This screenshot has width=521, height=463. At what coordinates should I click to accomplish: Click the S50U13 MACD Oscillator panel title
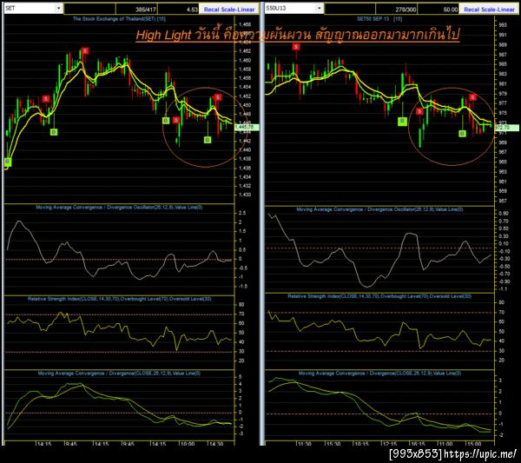[x=379, y=209]
